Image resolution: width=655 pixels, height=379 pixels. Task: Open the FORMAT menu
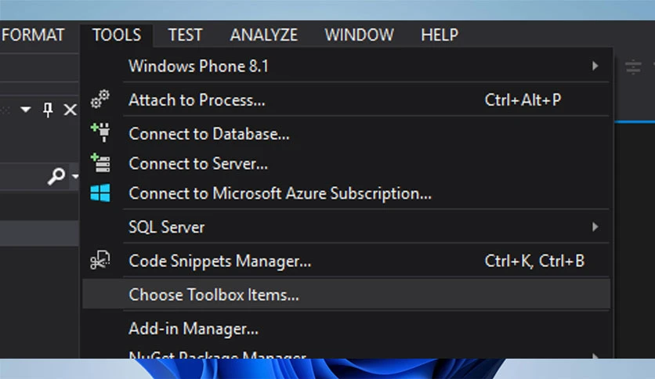(x=33, y=34)
